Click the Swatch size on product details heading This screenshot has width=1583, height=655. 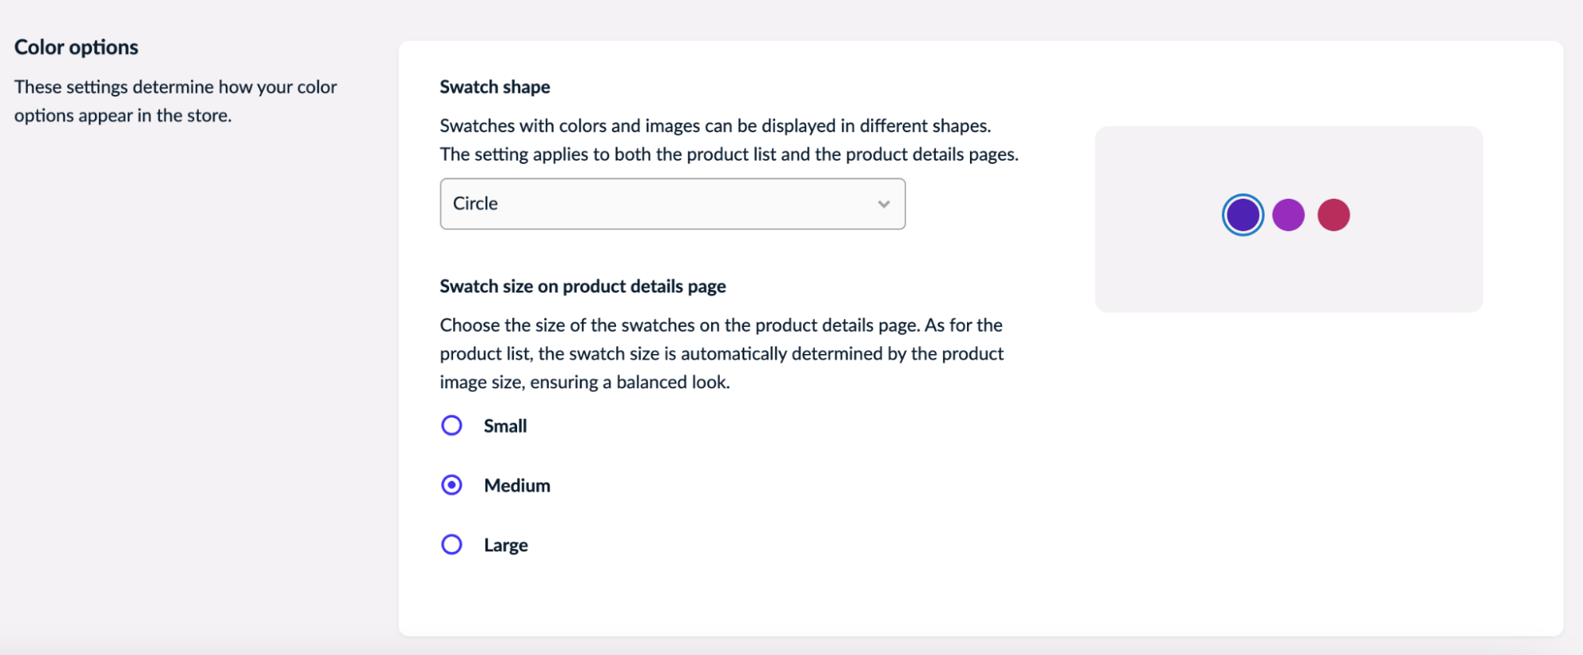pos(583,286)
